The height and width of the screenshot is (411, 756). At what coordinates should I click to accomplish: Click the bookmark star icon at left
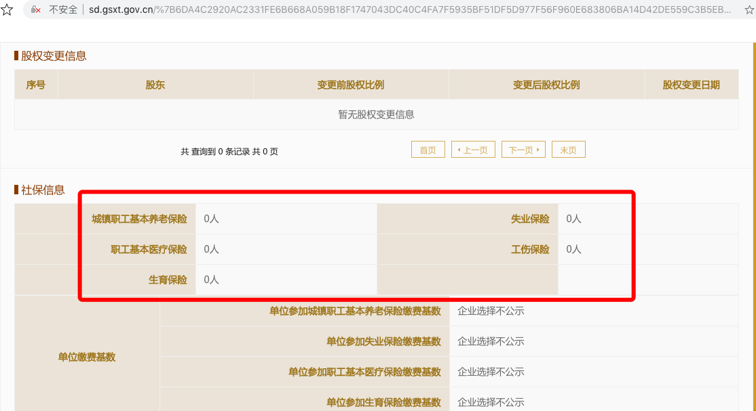[7, 9]
